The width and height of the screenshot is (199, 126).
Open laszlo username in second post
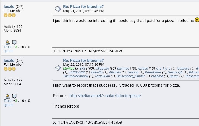9,61
